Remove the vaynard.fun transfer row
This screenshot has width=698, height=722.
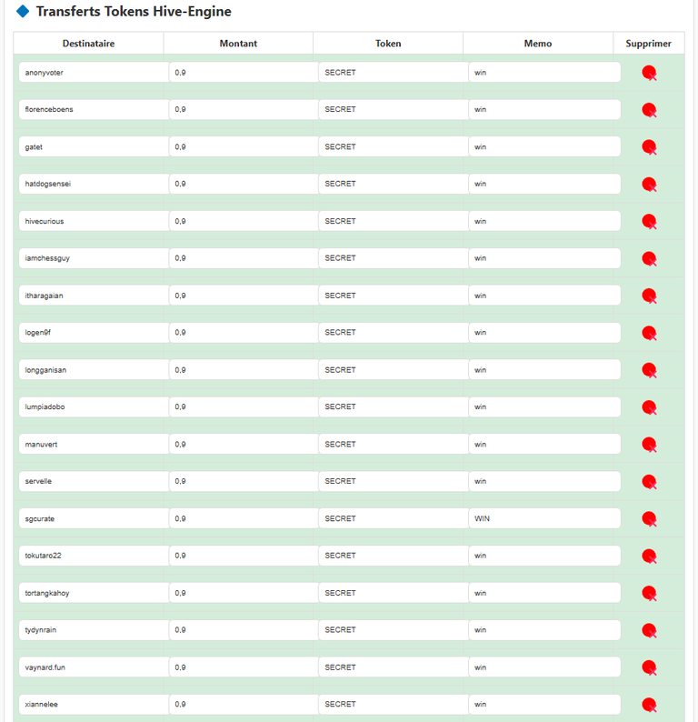click(649, 667)
